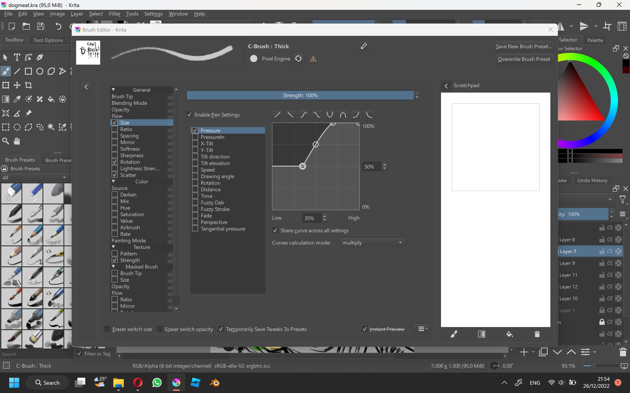Select the Crop tool

29,85
